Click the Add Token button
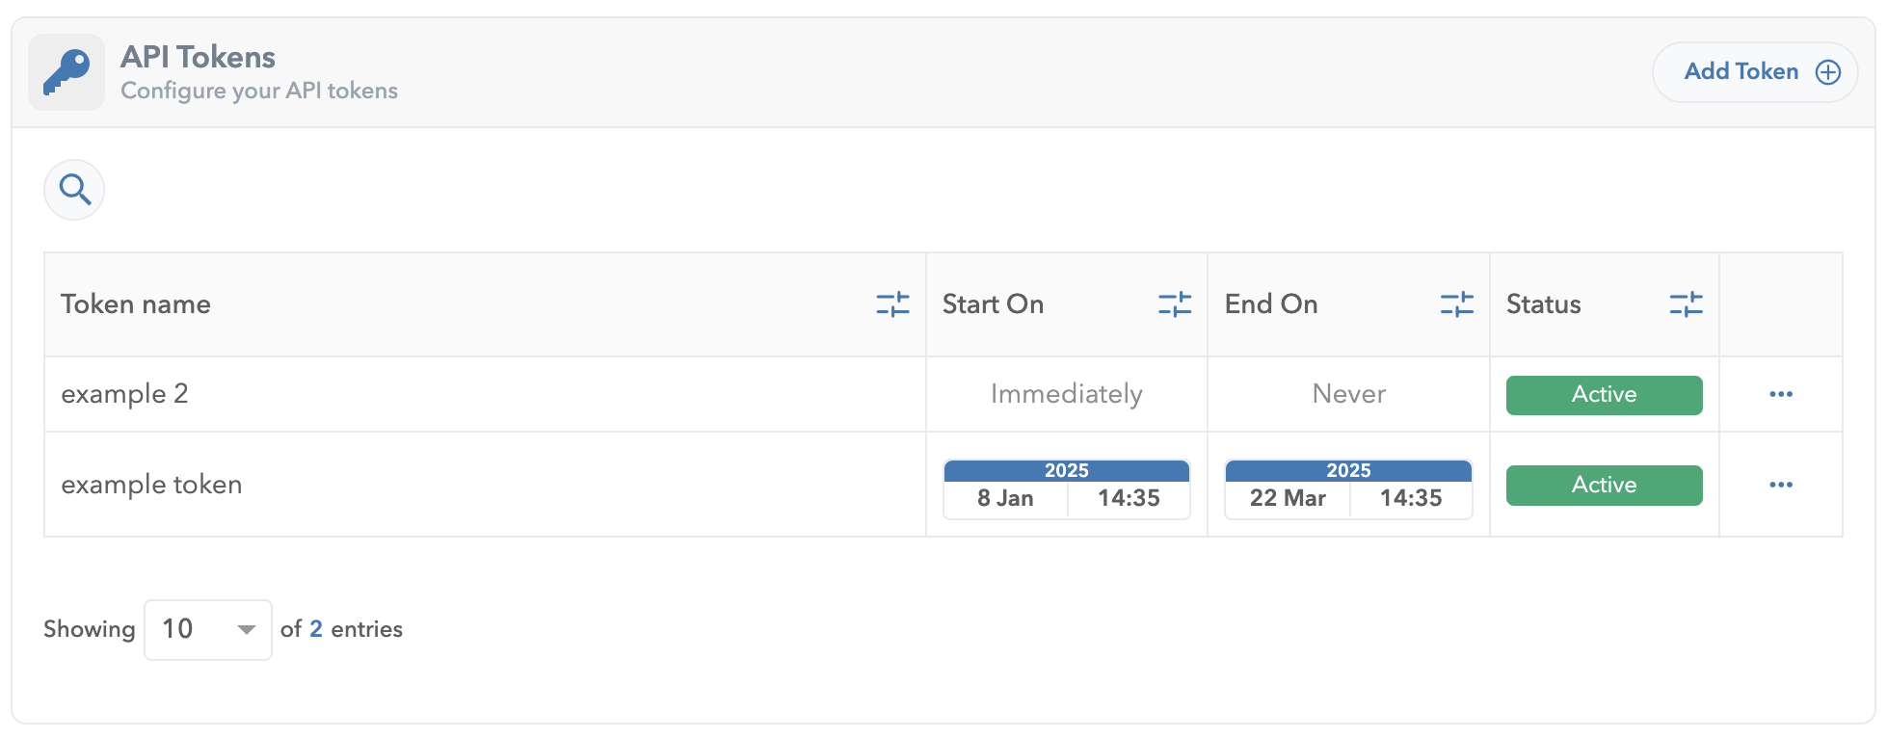This screenshot has width=1887, height=738. pos(1754,72)
